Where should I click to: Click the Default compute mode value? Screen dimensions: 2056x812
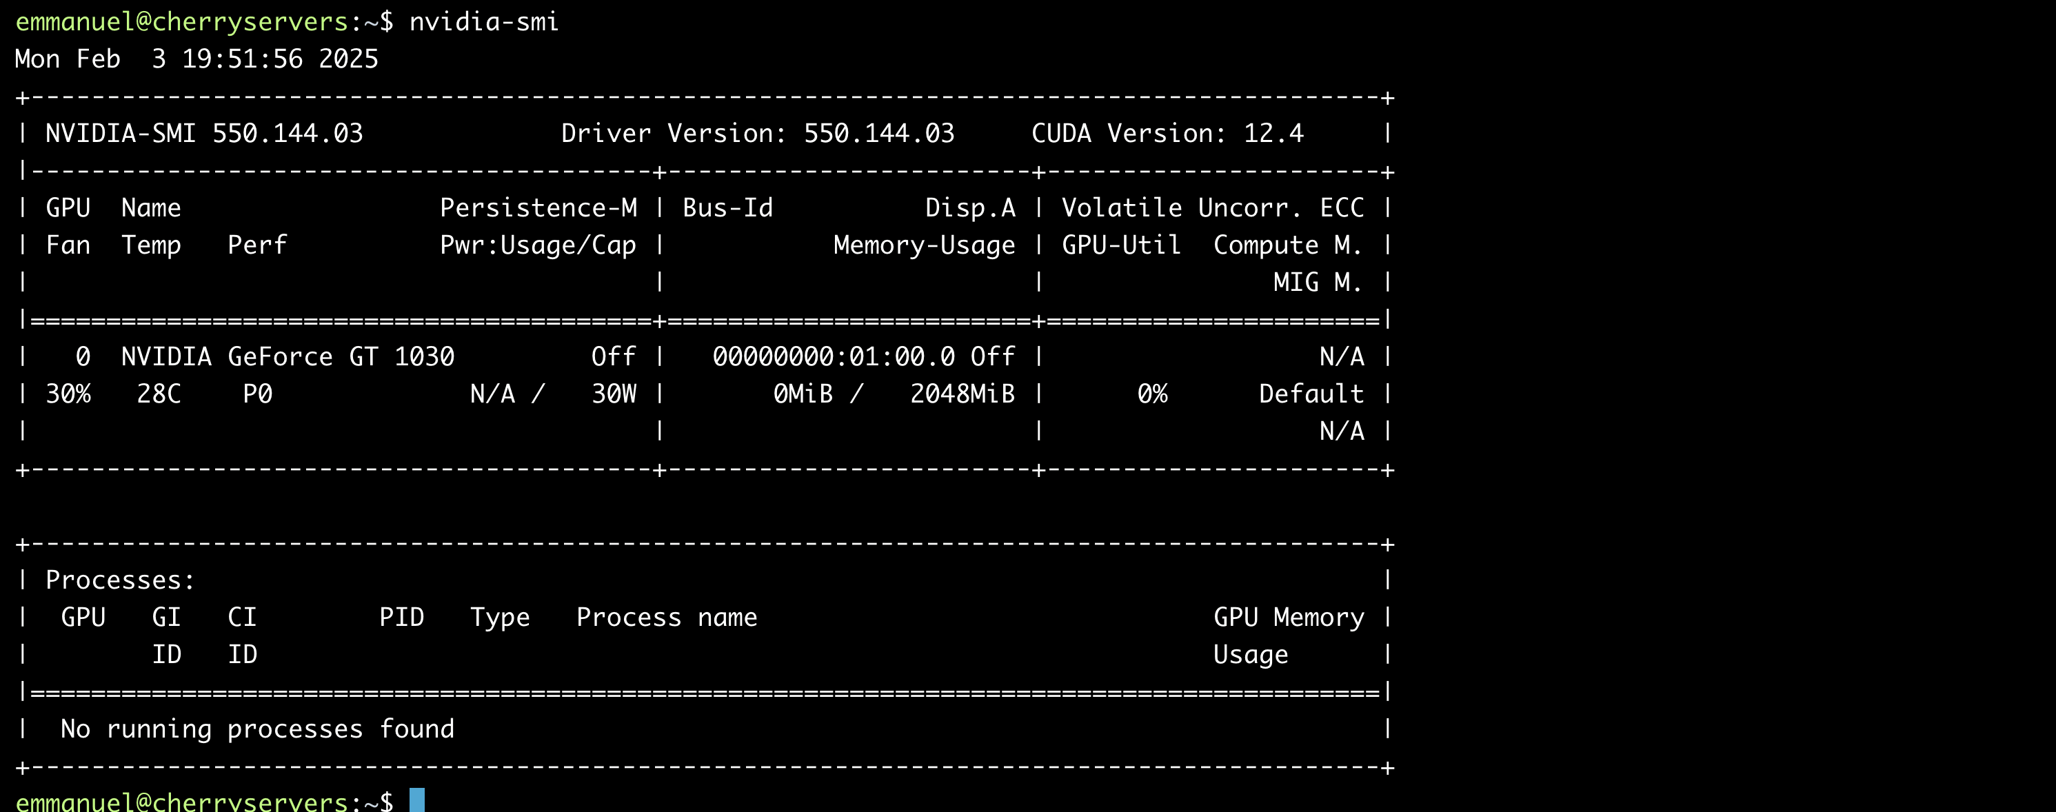[1311, 394]
